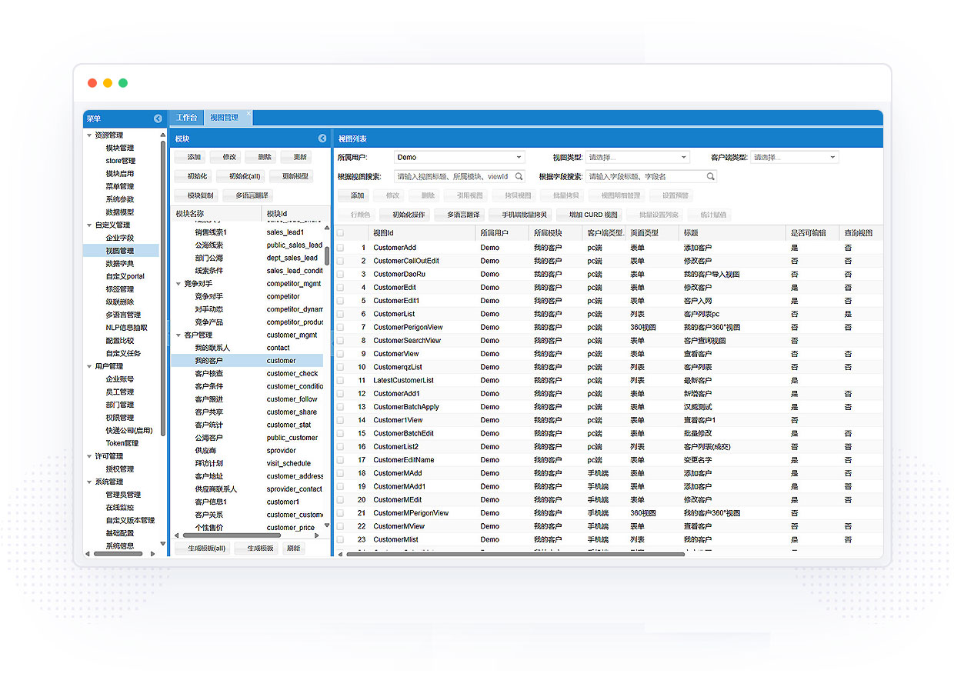Viewport: 954px width, 677px height.
Task: Select the 视图管理 tab
Action: tap(224, 118)
